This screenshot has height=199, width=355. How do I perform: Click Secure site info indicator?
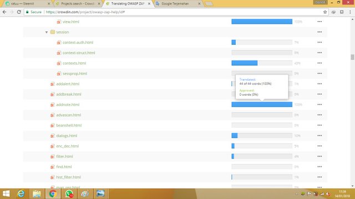34,12
